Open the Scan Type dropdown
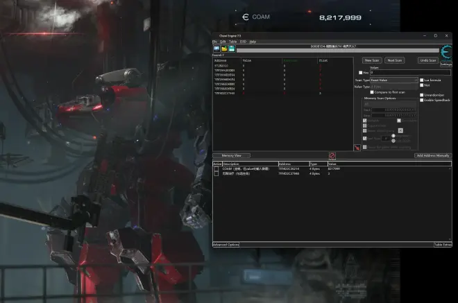This screenshot has height=303, width=458. coord(386,80)
